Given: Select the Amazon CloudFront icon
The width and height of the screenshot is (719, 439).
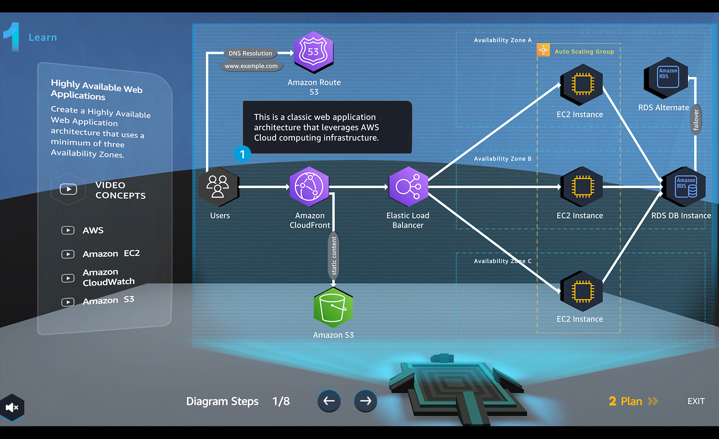Looking at the screenshot, I should (309, 187).
